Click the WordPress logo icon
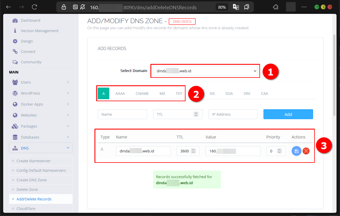This screenshot has height=216, width=340. 15,93
